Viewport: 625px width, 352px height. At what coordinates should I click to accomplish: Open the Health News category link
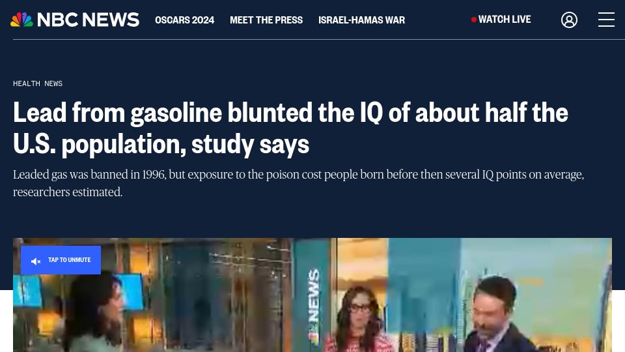click(x=38, y=83)
